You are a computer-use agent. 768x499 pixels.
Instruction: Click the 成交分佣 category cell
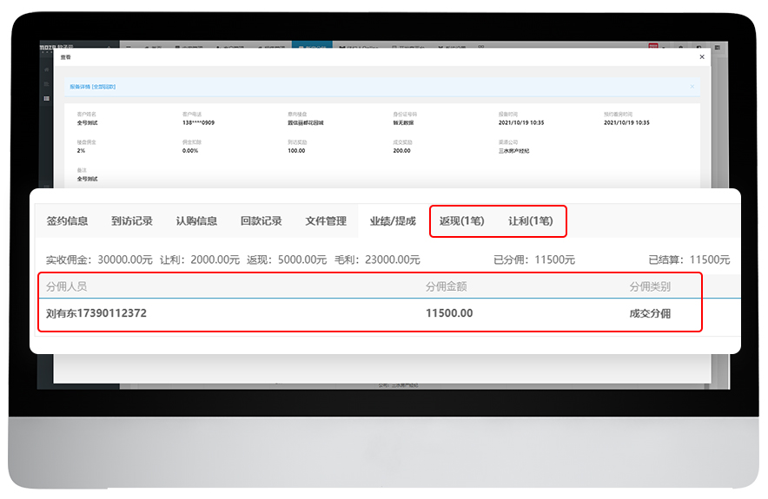(650, 313)
